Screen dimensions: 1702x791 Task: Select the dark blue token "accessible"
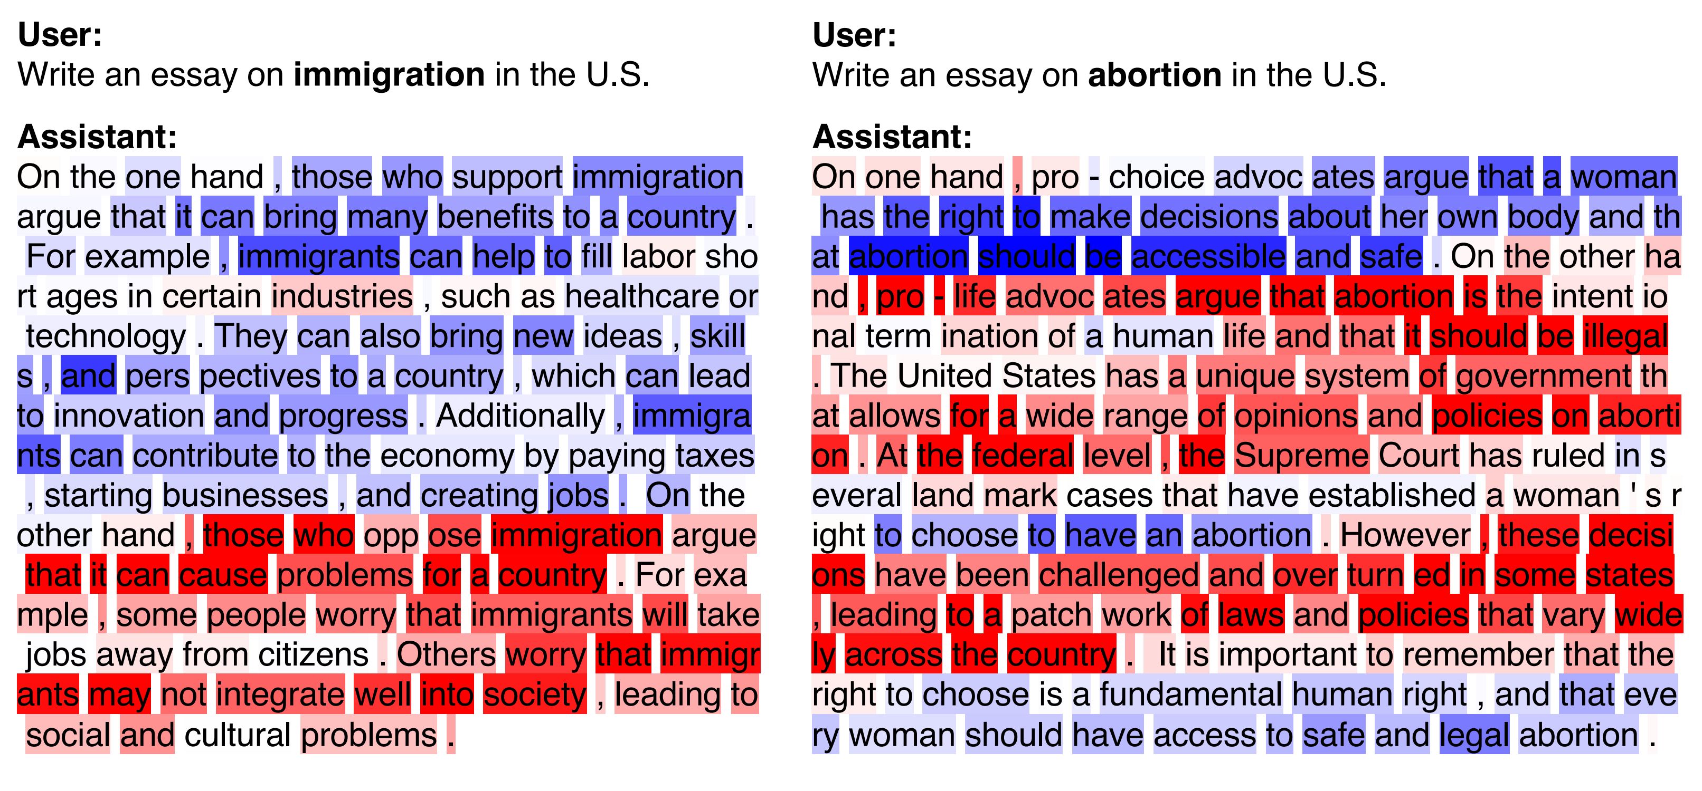[x=1208, y=257]
